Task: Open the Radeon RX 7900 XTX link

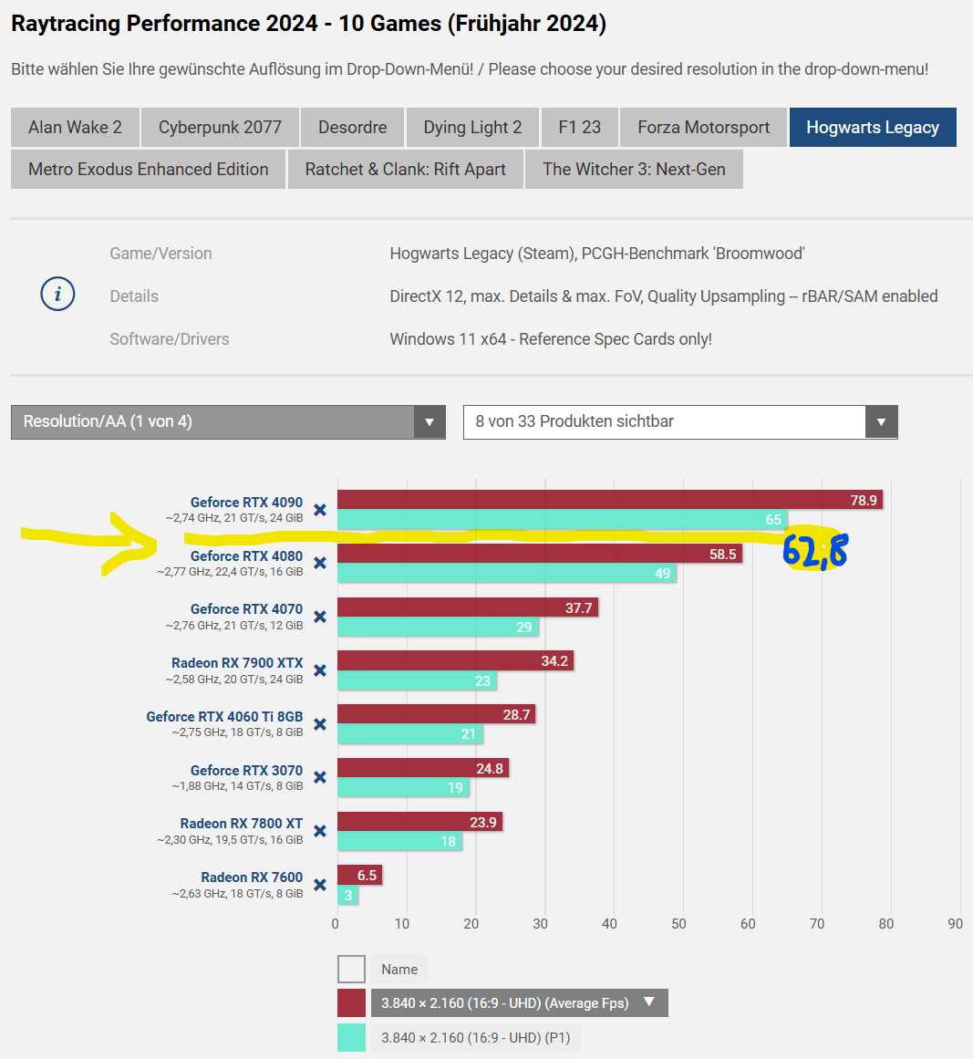Action: click(x=237, y=663)
